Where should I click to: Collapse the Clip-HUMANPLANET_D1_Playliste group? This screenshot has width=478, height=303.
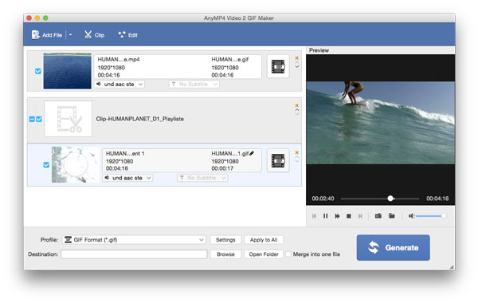pos(32,119)
